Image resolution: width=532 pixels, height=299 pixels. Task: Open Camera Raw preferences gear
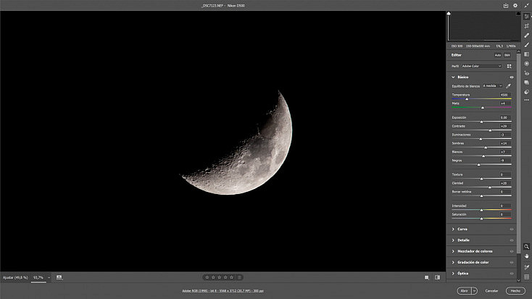(515, 5)
